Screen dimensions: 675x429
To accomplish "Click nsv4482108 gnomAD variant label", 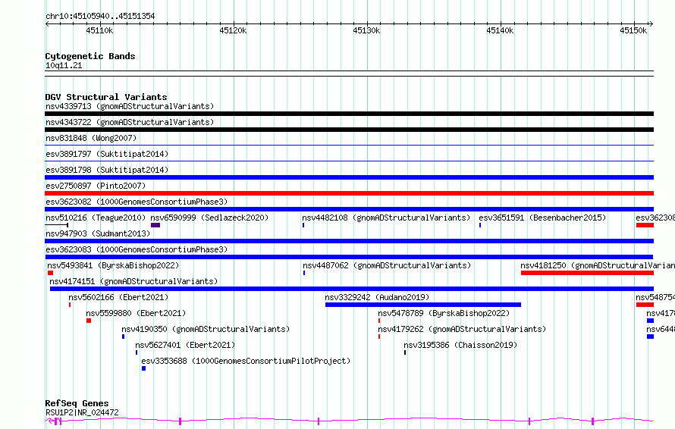I will tap(386, 218).
